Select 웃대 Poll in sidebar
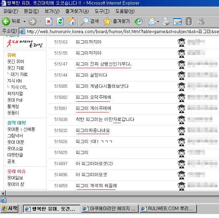The height and width of the screenshot is (218, 219). [x=15, y=100]
